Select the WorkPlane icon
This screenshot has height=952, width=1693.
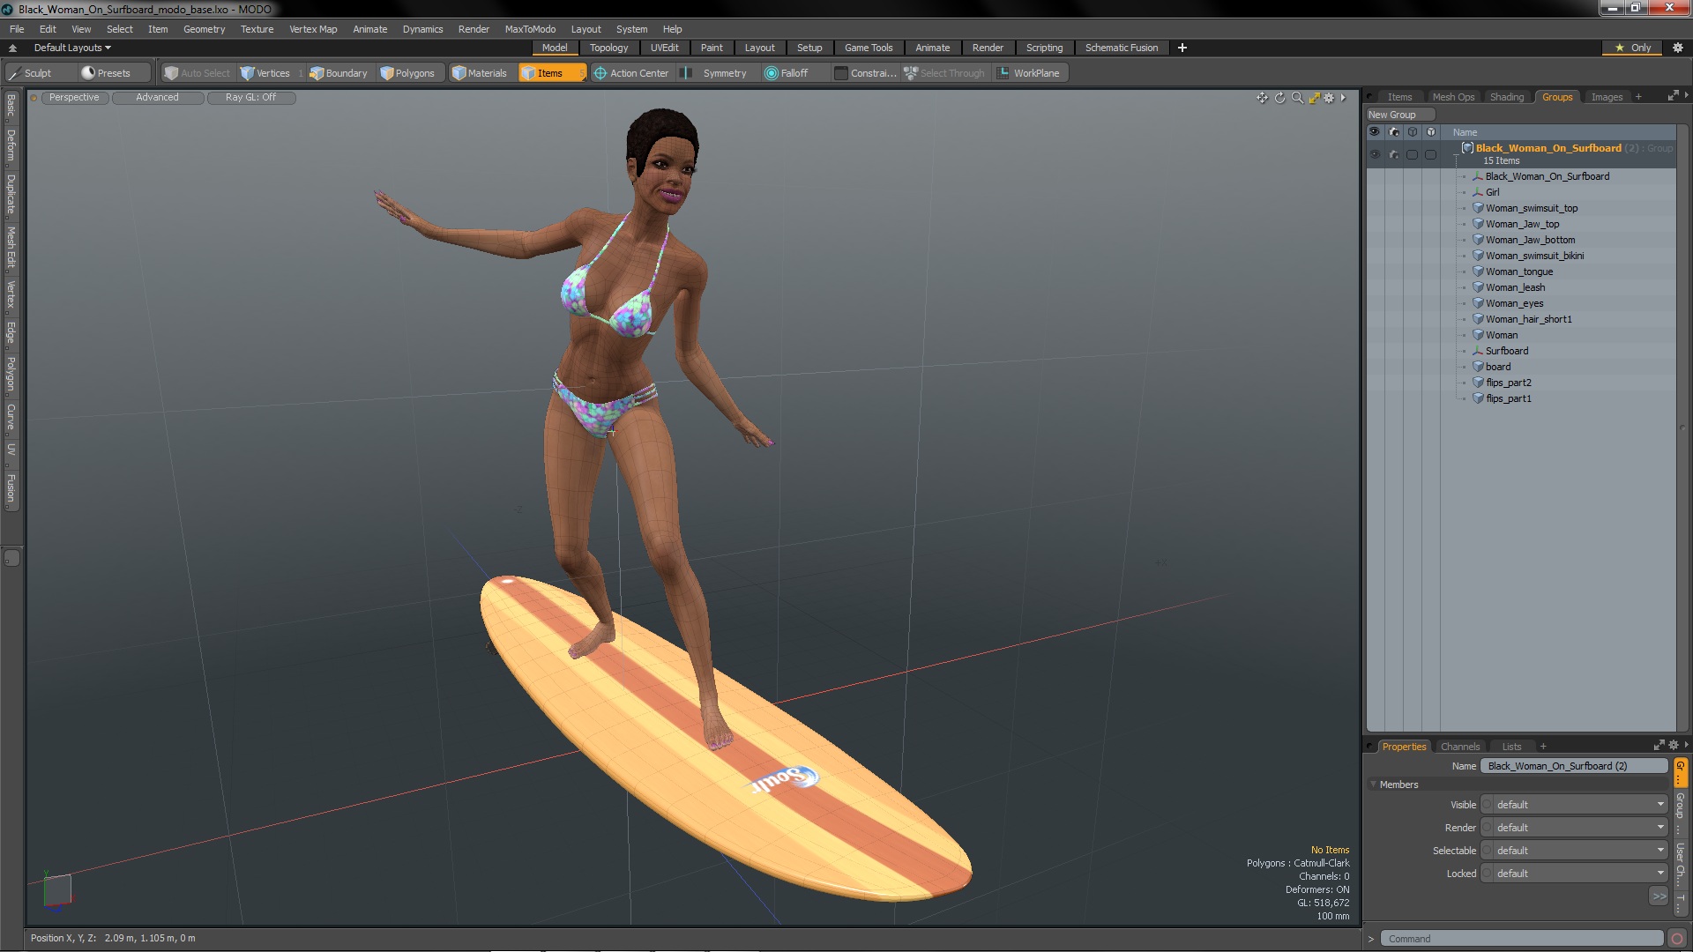(1003, 73)
